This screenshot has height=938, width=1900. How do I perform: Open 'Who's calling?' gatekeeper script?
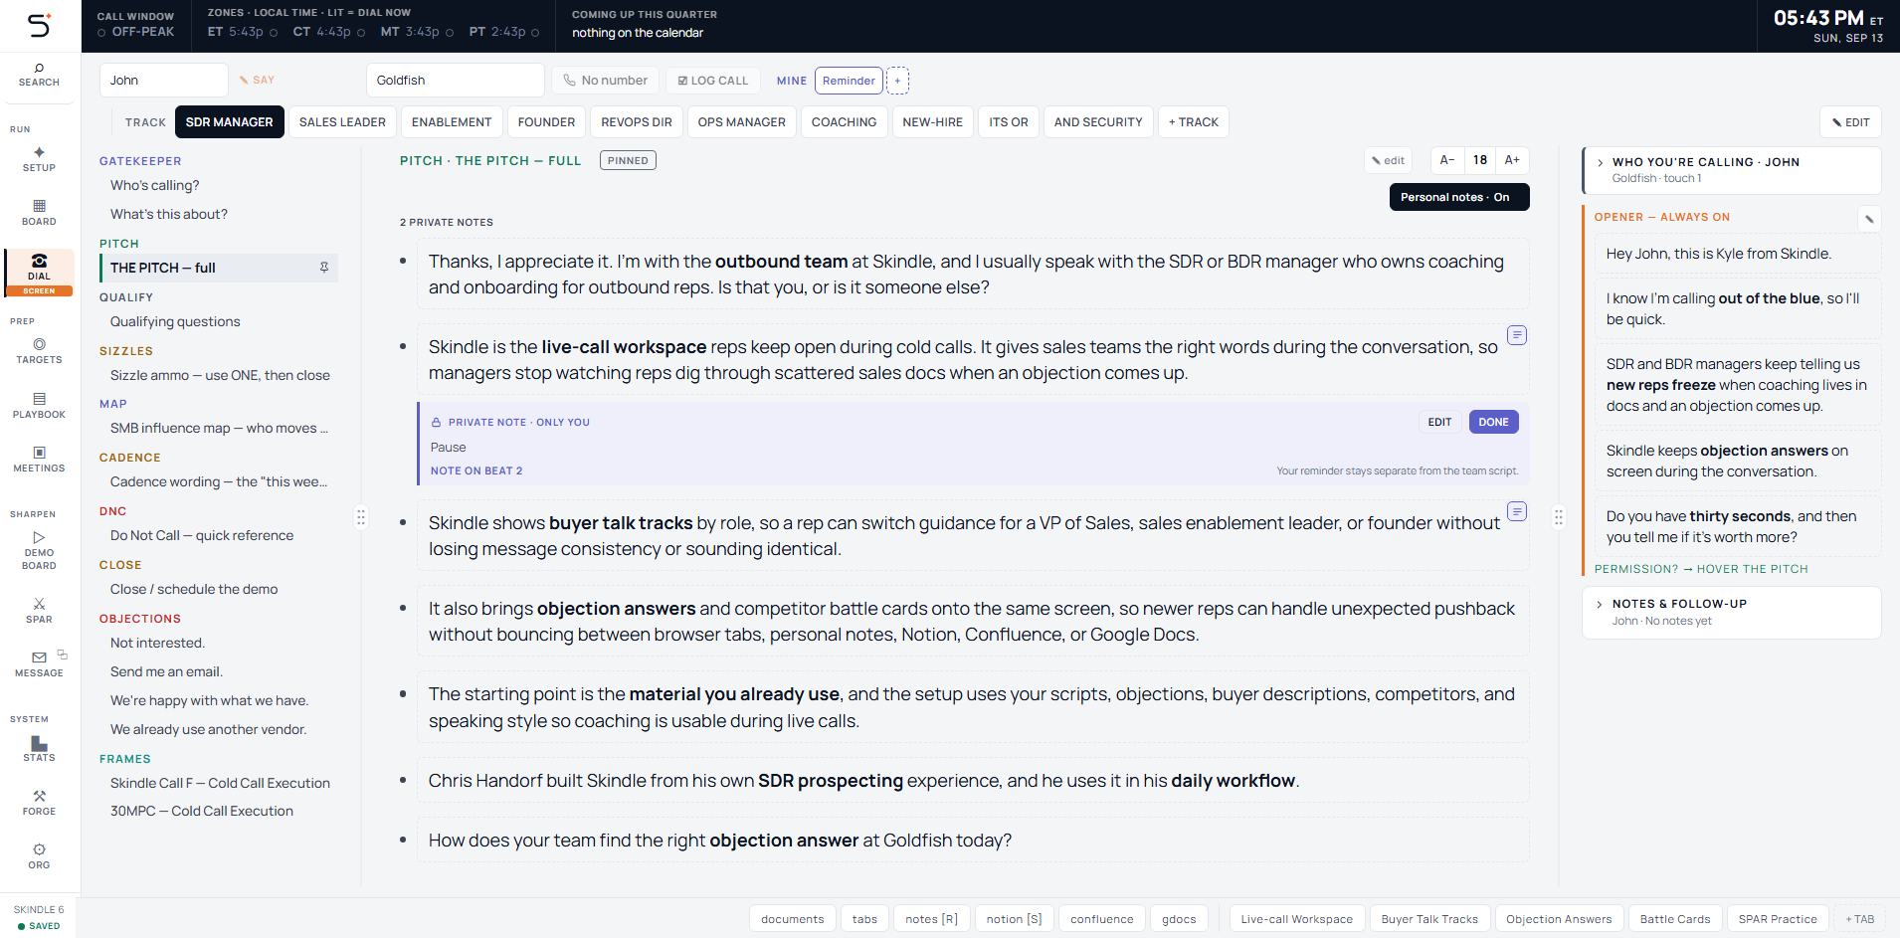(154, 185)
